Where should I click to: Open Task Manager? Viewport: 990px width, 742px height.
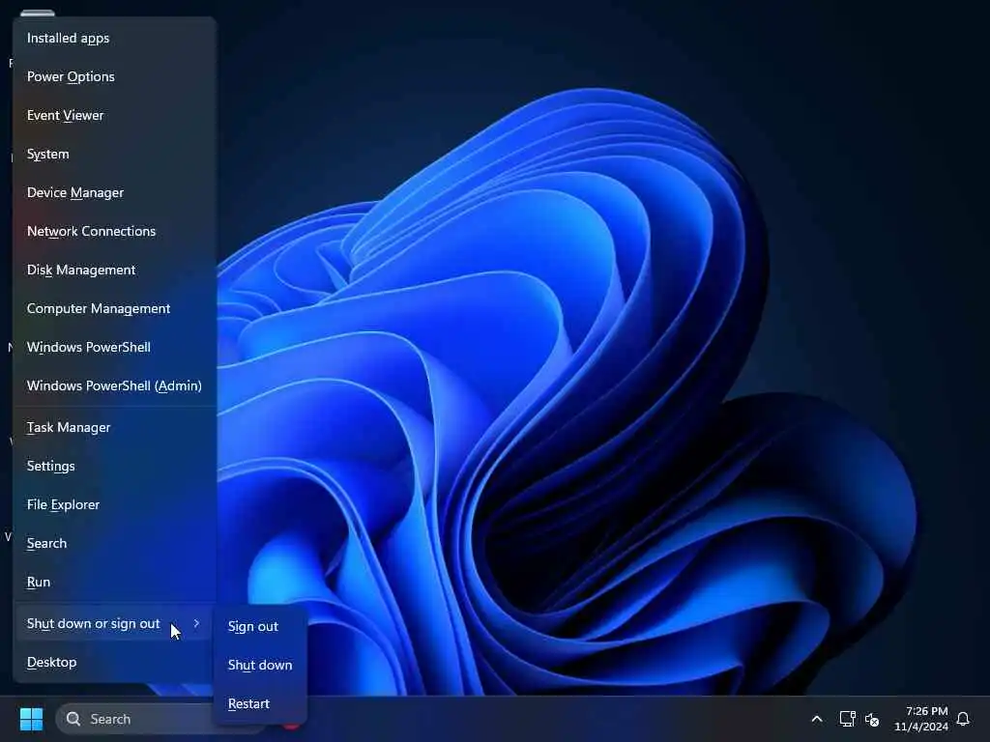click(114, 427)
